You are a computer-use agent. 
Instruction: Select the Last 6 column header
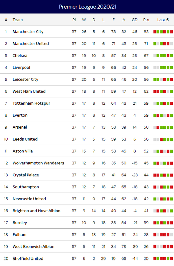coord(163,20)
